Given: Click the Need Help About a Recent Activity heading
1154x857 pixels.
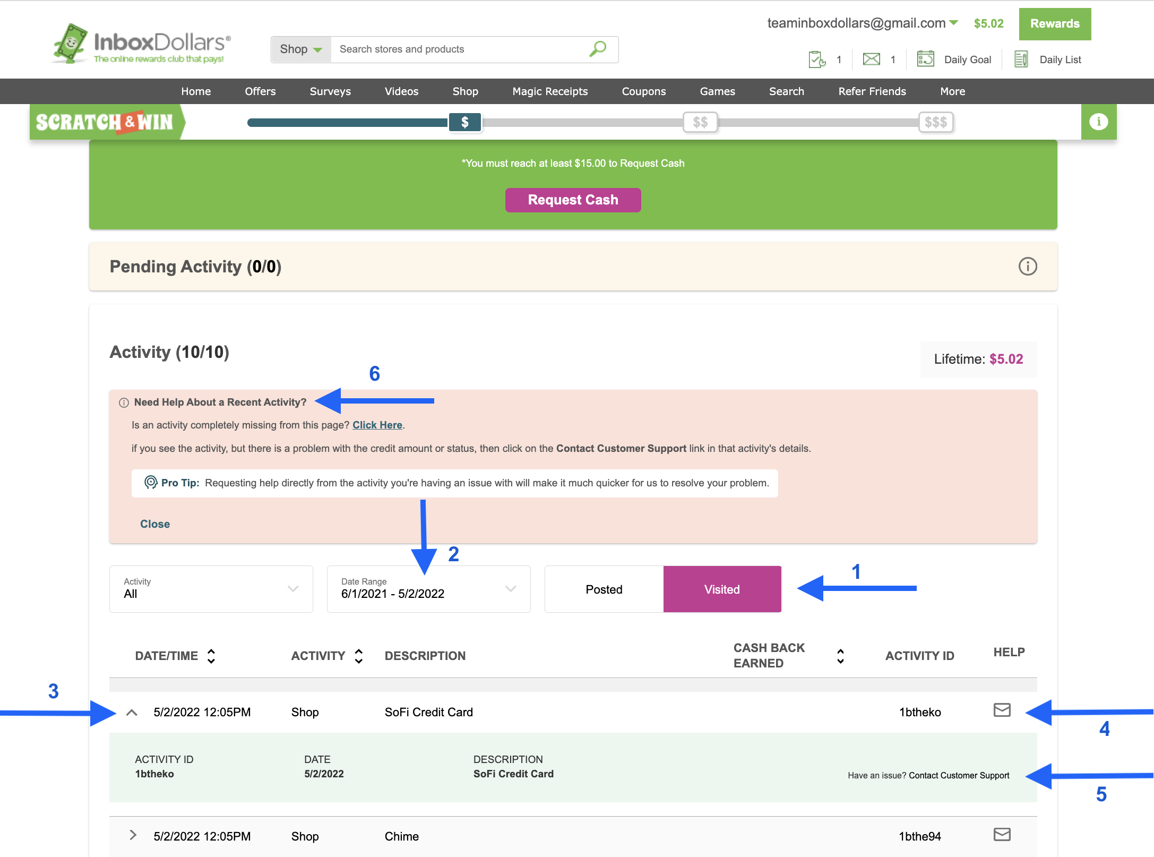Looking at the screenshot, I should coord(220,402).
